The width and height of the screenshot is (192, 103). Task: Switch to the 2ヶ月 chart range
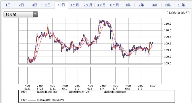[x=88, y=5]
